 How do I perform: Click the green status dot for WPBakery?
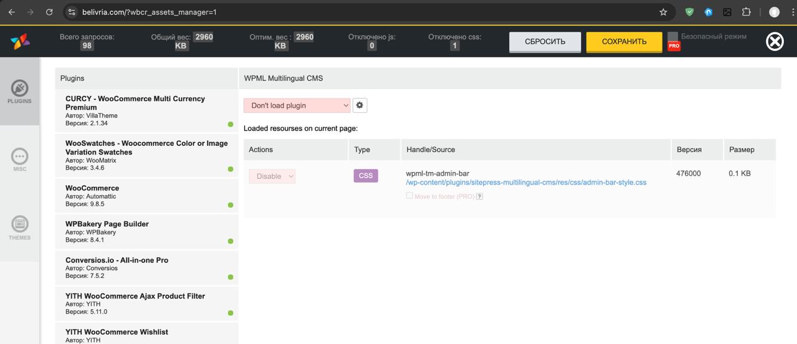tap(230, 241)
